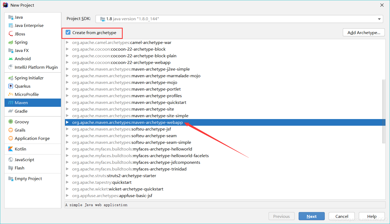390x224 pixels.
Task: Select maven-archetype-mojo row
Action: click(225, 82)
